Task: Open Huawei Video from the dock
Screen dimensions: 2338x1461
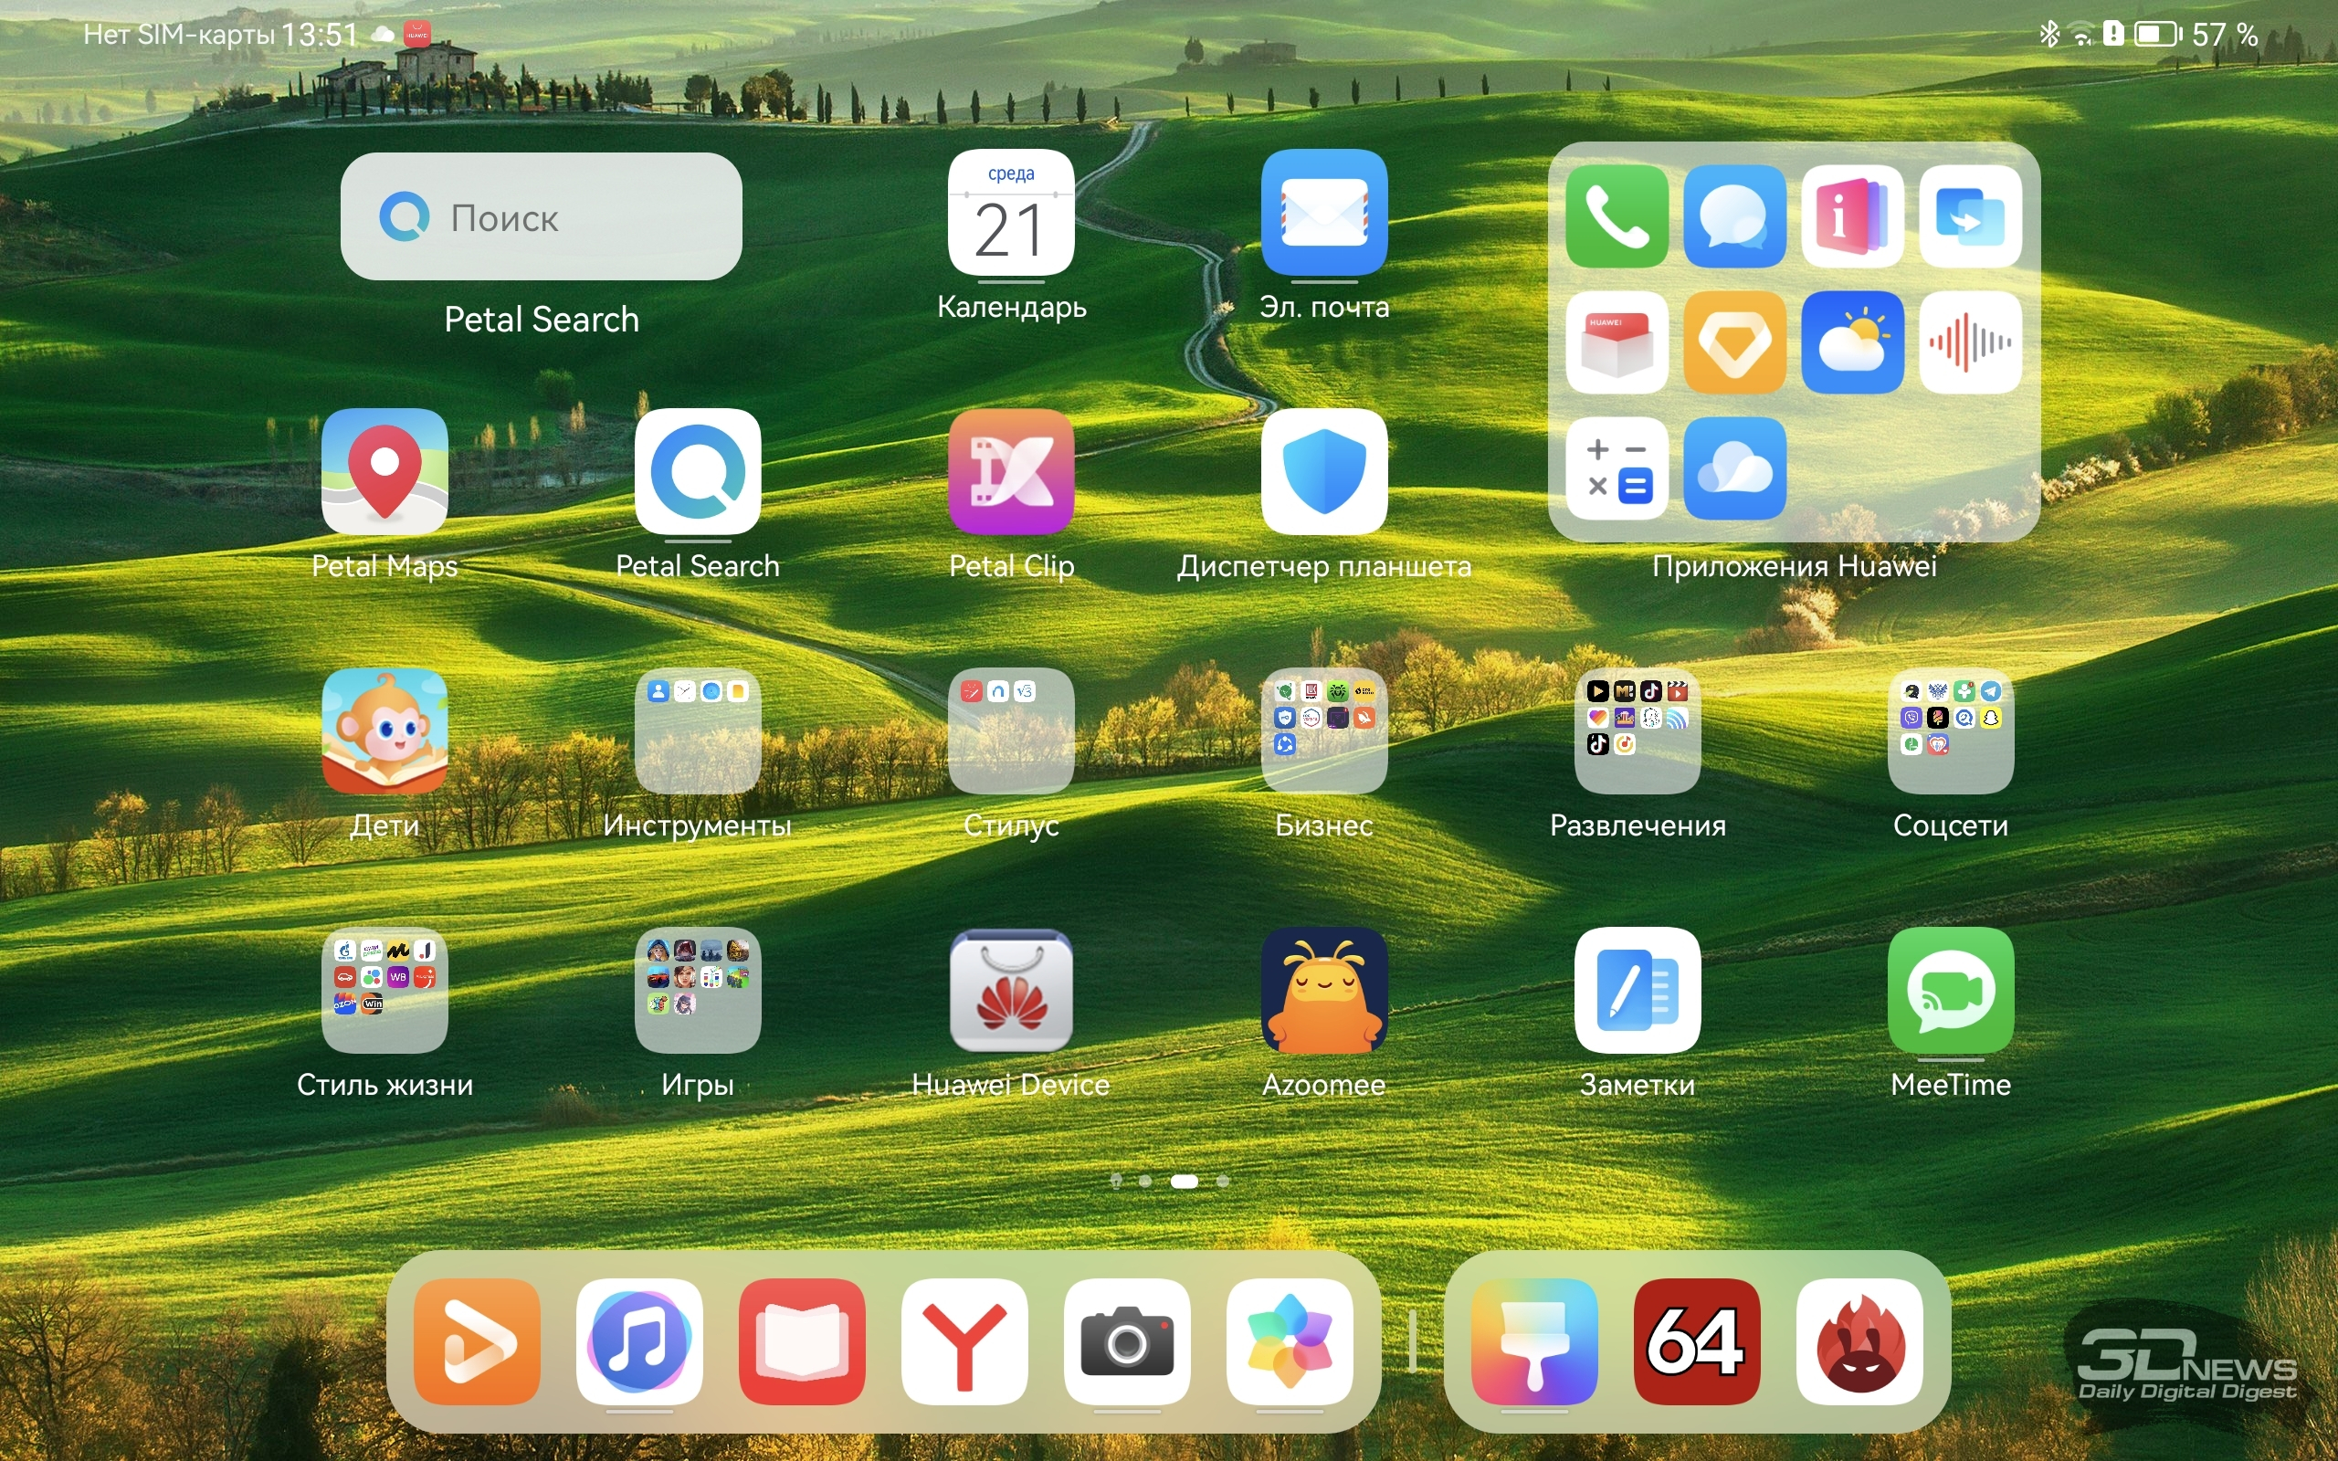Action: 477,1341
